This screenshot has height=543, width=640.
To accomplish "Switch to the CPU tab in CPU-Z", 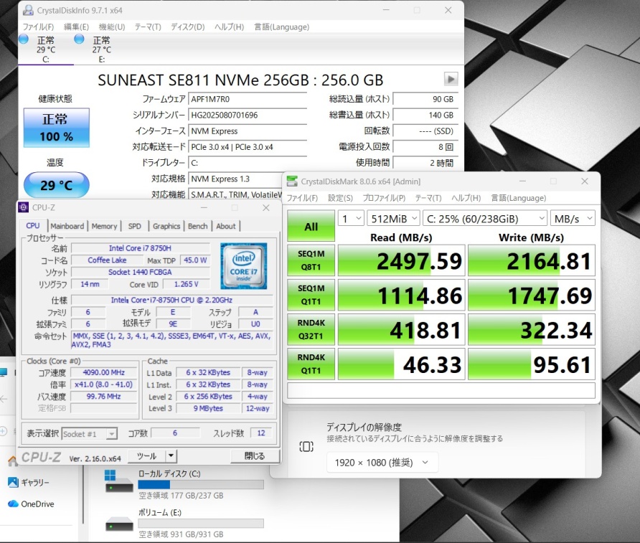I will click(x=33, y=226).
